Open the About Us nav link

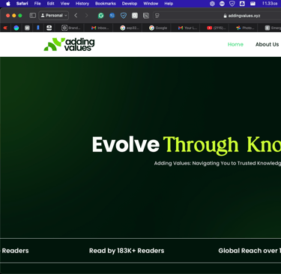point(267,44)
